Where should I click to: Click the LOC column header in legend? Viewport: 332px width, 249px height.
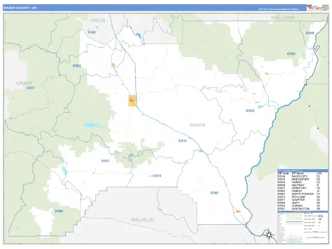[319, 173]
